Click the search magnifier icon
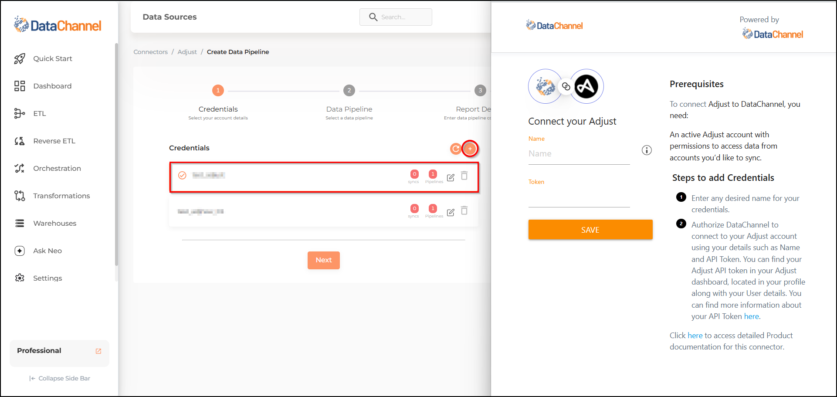This screenshot has height=397, width=837. point(373,17)
